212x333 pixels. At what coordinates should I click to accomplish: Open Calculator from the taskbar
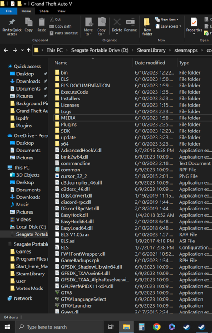(141, 327)
